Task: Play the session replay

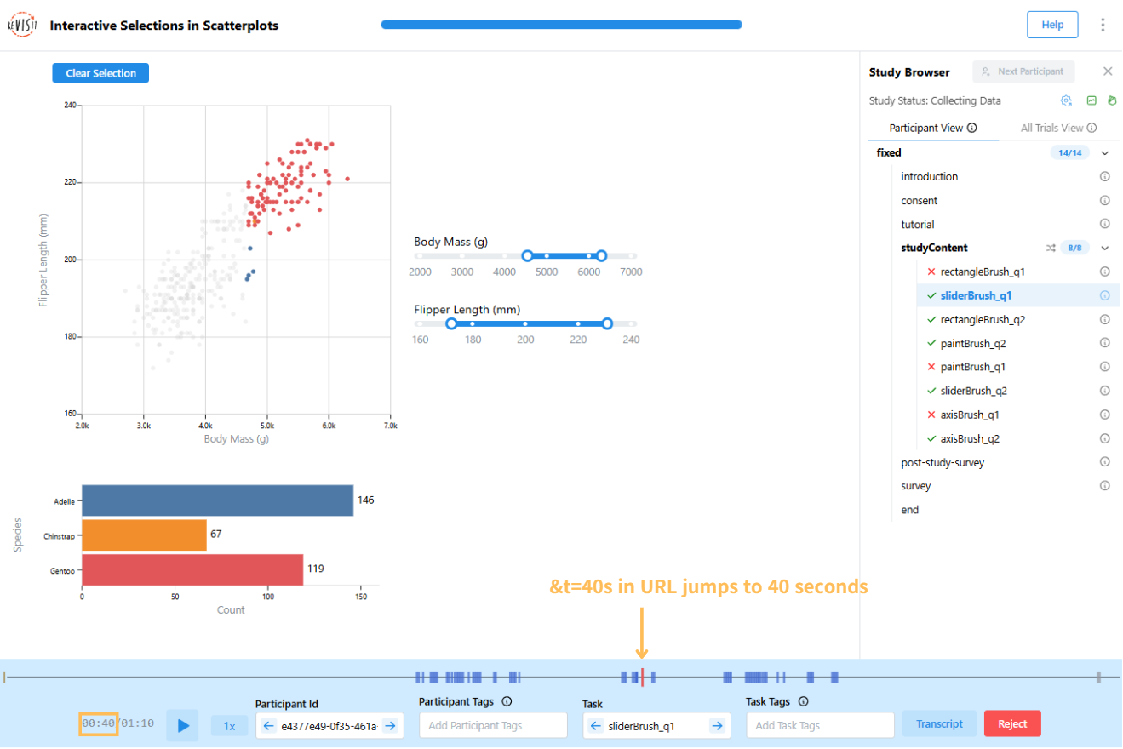Action: tap(182, 725)
